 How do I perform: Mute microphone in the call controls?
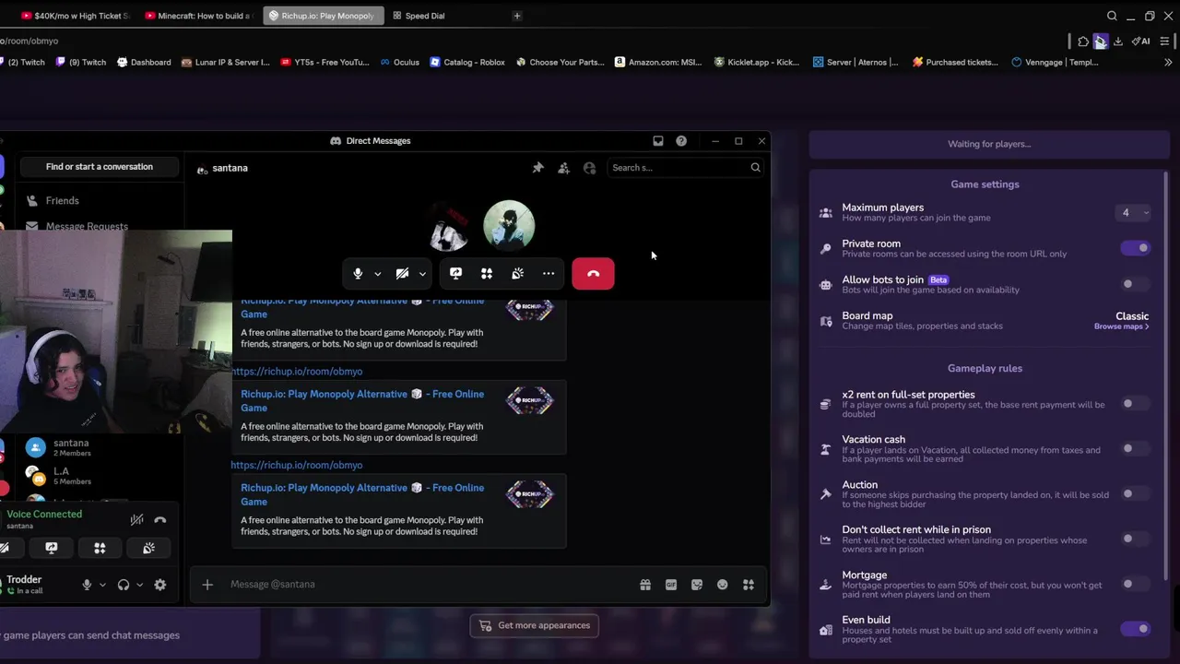[x=358, y=274]
